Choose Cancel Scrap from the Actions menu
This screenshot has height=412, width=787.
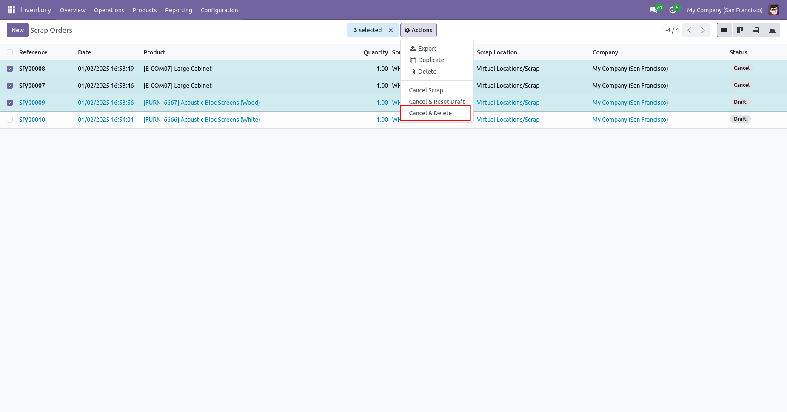click(437, 90)
